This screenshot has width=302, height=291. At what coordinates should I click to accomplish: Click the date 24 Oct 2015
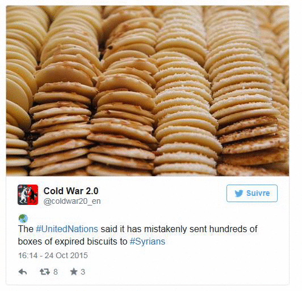[x=66, y=255]
